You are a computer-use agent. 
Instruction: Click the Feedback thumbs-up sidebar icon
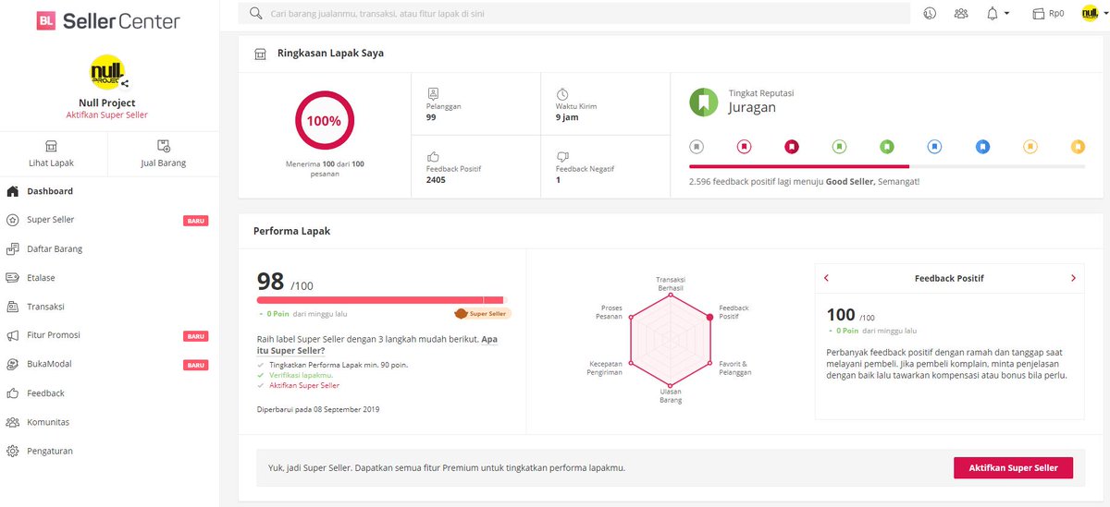coord(12,393)
